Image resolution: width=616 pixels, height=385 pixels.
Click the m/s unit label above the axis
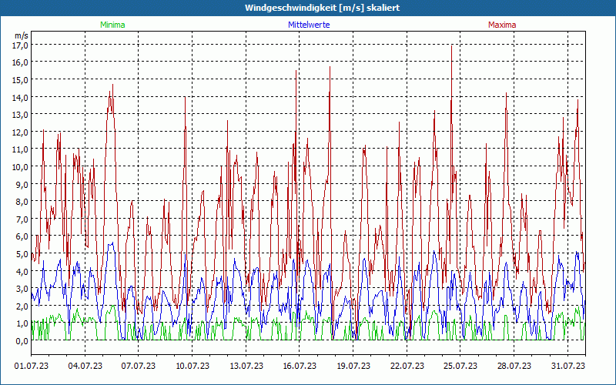coord(21,35)
